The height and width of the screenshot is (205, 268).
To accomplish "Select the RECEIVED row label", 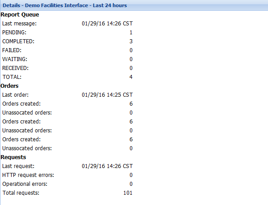I will tap(15, 68).
